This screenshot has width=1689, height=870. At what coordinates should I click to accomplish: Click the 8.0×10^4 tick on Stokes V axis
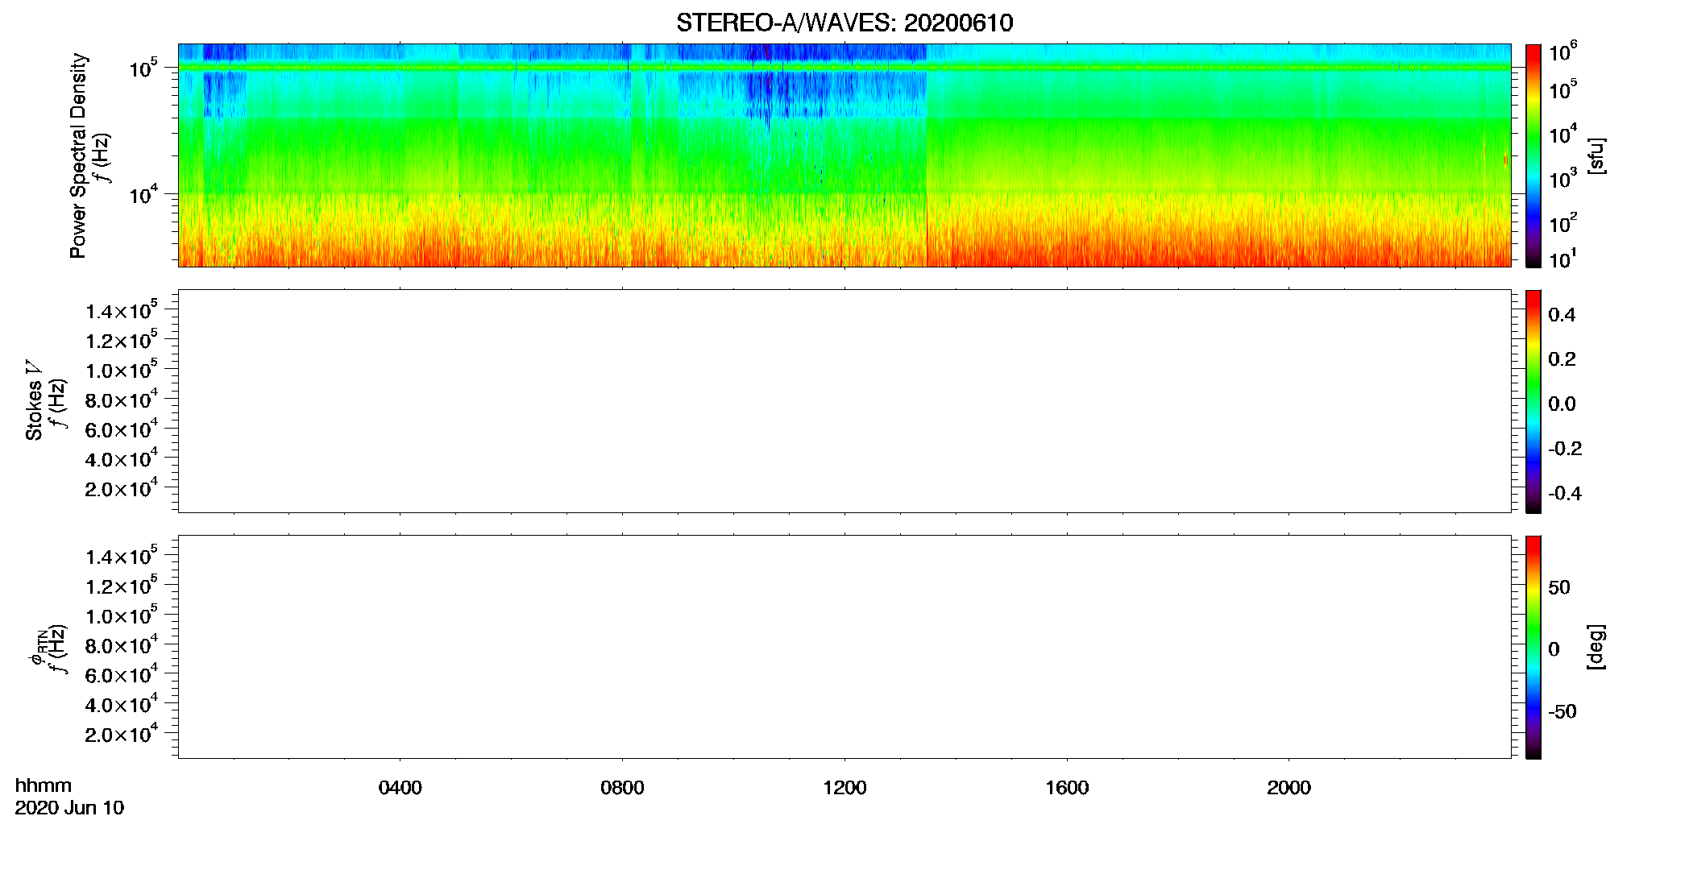[122, 399]
